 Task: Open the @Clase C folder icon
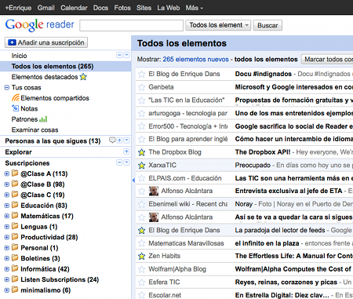(x=15, y=195)
